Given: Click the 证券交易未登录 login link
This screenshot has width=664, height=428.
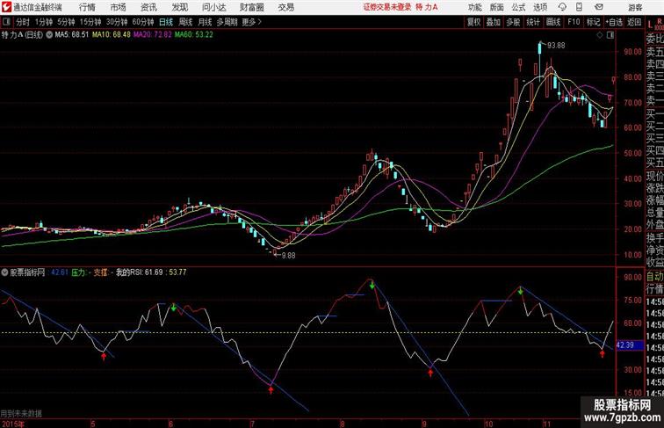Looking at the screenshot, I should pyautogui.click(x=387, y=7).
